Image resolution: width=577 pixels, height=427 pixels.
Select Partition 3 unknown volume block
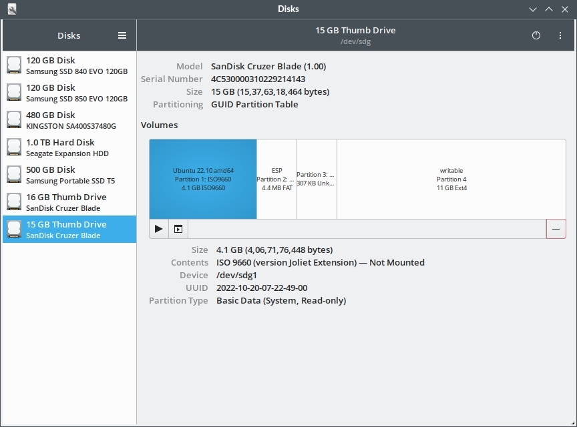point(317,179)
